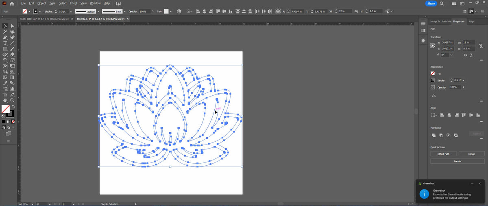Click large Fill box in toolbar
Viewport: 488px width, 206px height.
click(x=6, y=109)
